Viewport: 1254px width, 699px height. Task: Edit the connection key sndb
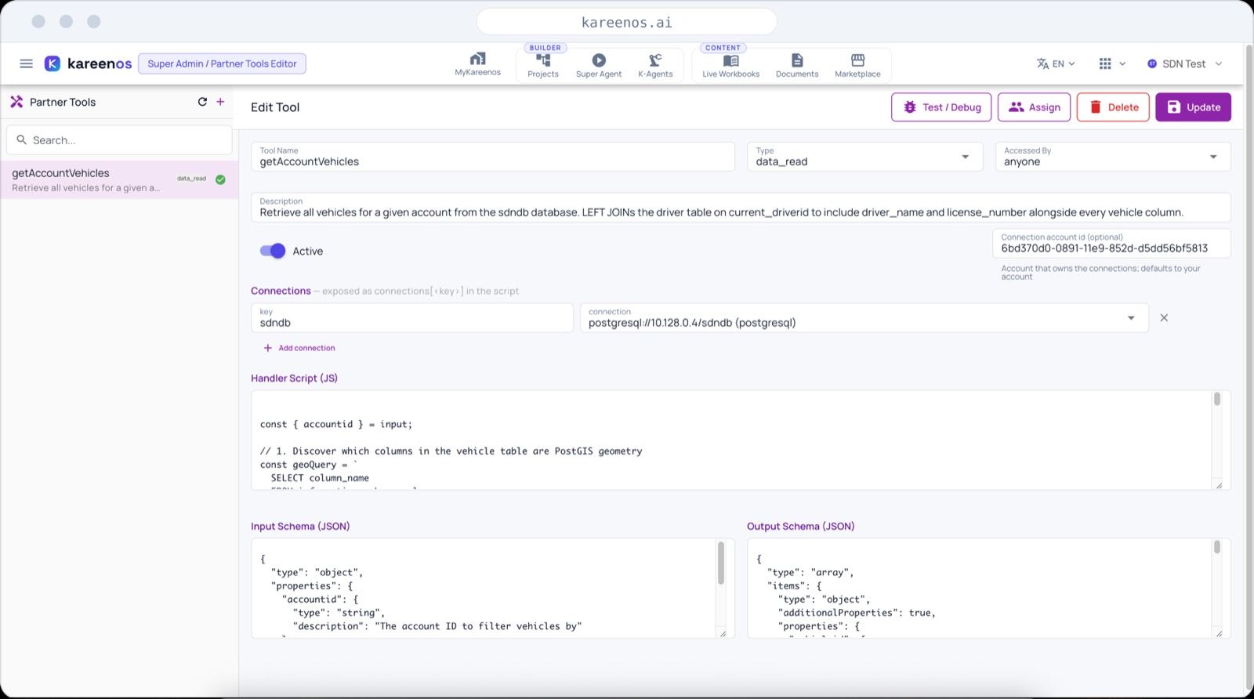point(412,318)
